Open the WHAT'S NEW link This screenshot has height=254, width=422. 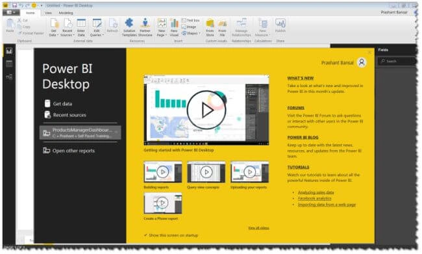click(301, 78)
